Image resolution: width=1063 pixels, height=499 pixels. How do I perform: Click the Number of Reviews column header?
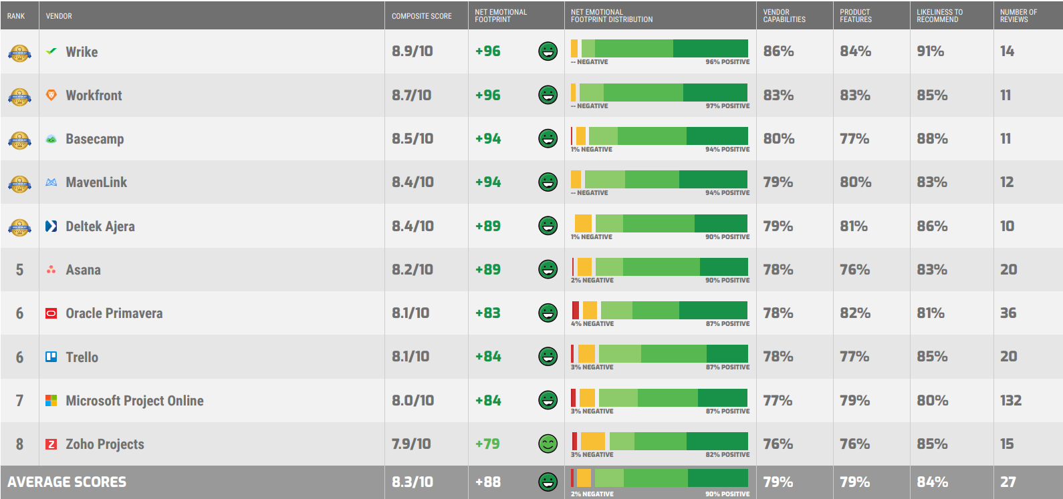coord(1018,16)
